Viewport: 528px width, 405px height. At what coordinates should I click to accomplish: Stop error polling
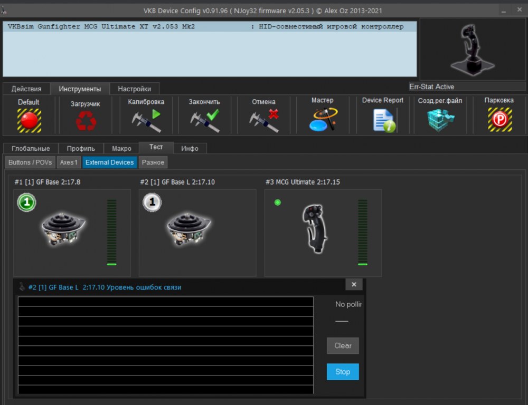coord(342,372)
